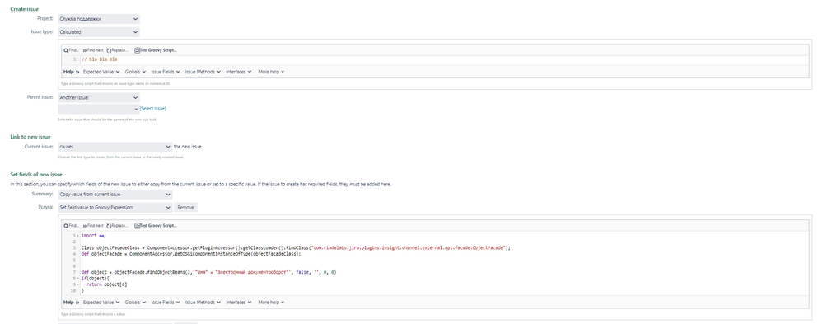823x324 pixels.
Task: Click Replace in the issue type script editor
Action: (118, 50)
